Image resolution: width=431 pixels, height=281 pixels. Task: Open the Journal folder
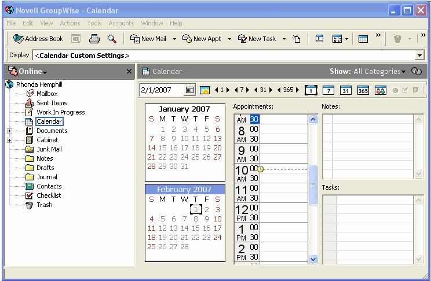click(47, 177)
